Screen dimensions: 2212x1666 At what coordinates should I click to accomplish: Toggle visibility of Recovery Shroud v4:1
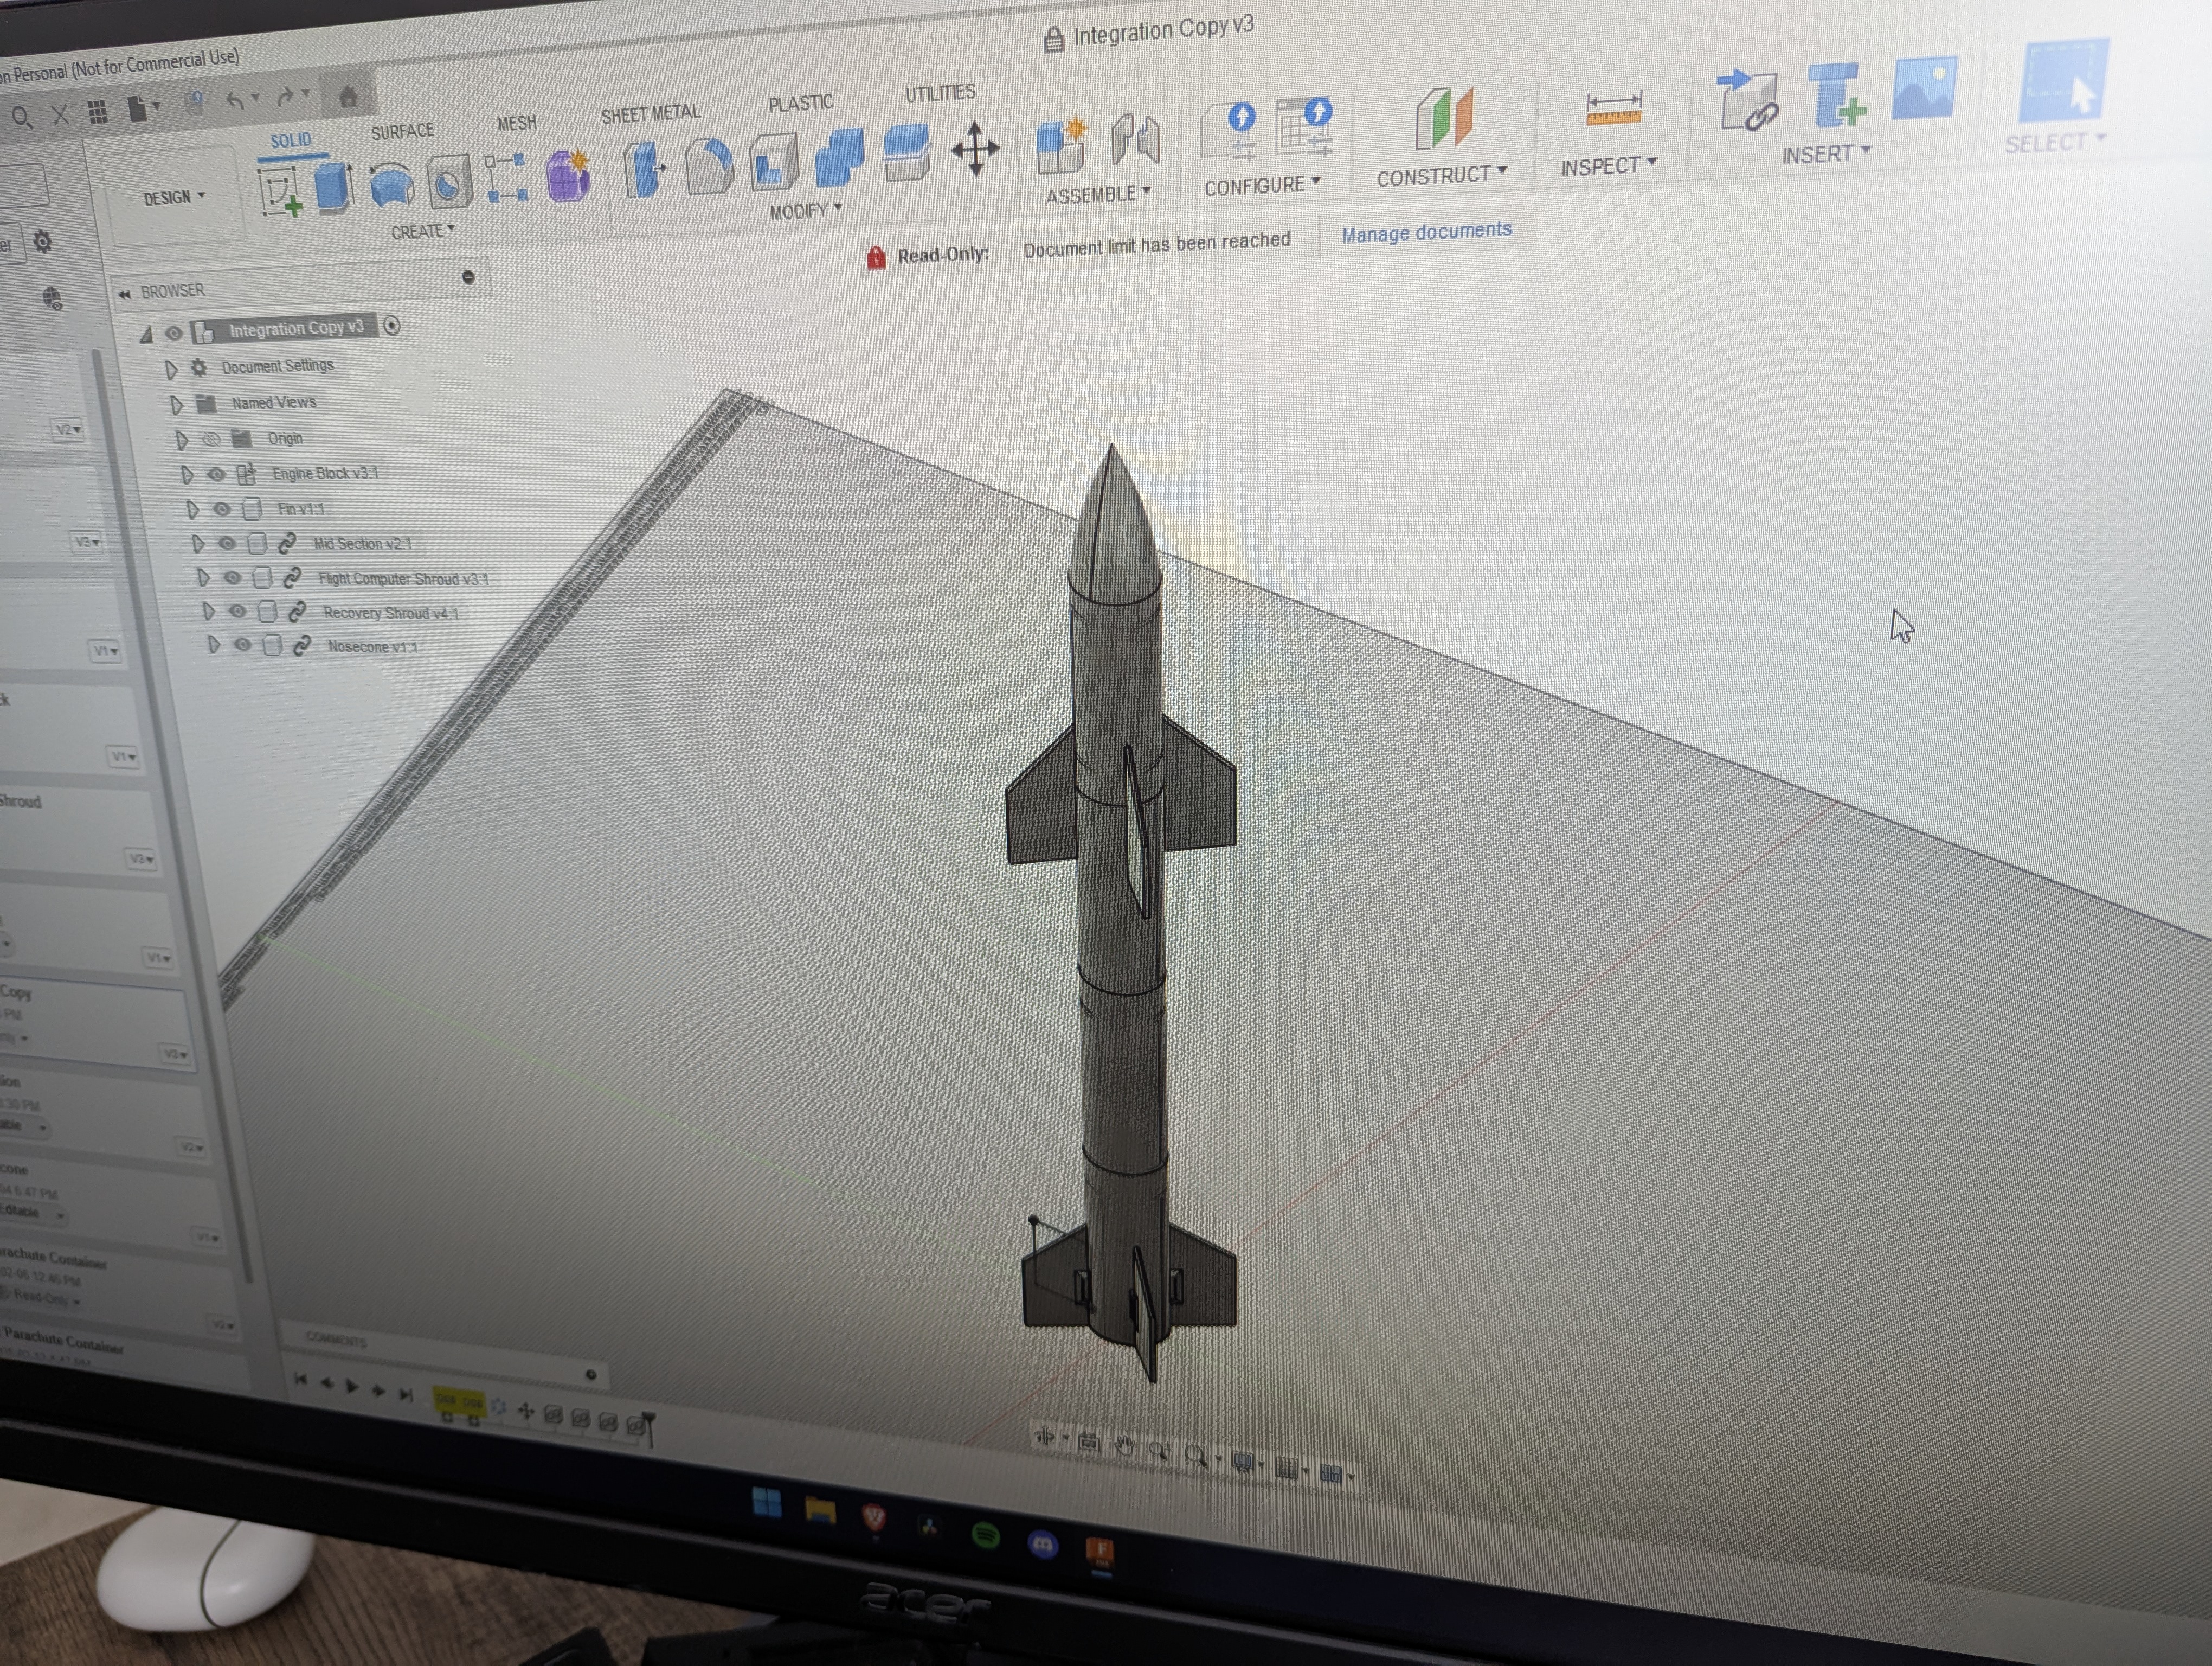(x=237, y=611)
